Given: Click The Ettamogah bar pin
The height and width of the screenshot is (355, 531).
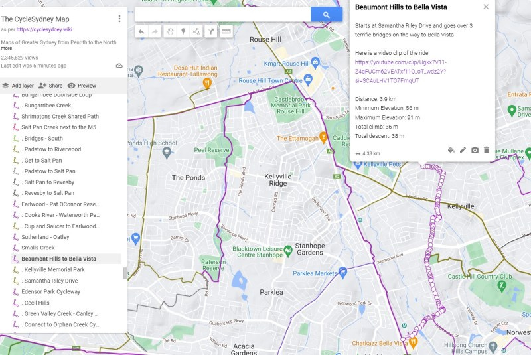Looking at the screenshot, I should 323,137.
